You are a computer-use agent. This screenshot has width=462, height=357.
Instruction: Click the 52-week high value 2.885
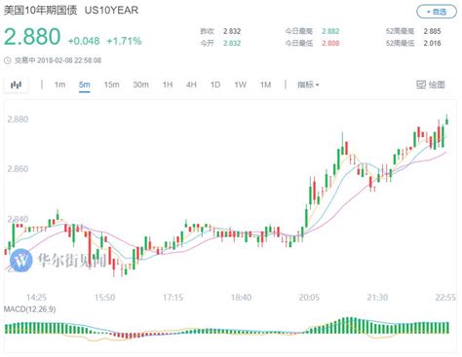[x=432, y=31]
